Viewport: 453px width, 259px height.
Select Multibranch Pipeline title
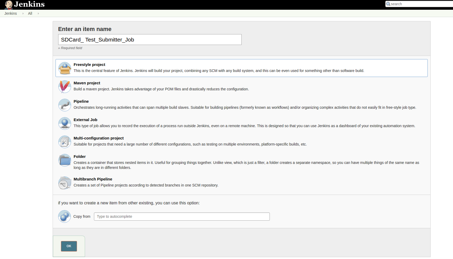(x=93, y=179)
